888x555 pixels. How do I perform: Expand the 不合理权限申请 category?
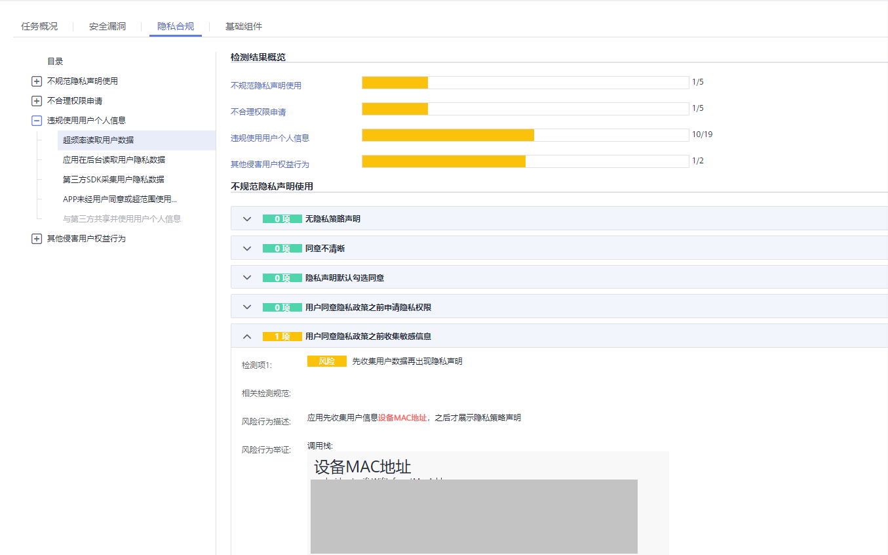click(36, 100)
